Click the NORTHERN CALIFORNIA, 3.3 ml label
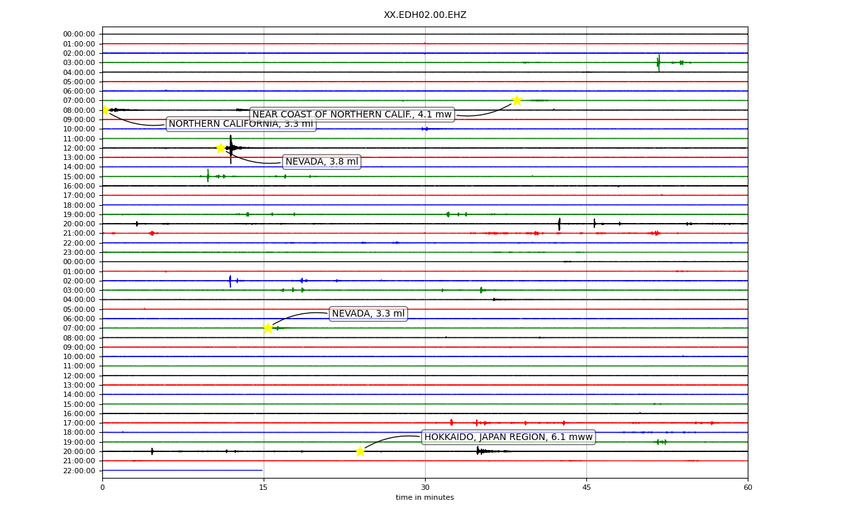The width and height of the screenshot is (850, 531). (240, 124)
